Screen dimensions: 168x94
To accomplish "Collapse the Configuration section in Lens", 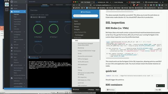I will (x=24, y=32).
